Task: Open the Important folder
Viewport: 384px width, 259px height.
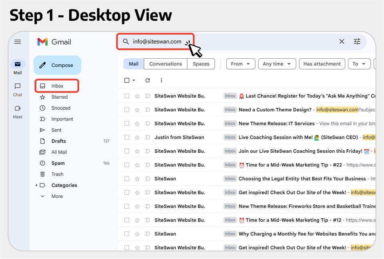Action: [62, 119]
